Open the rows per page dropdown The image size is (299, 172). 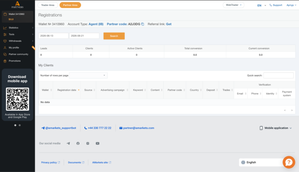pos(88,76)
